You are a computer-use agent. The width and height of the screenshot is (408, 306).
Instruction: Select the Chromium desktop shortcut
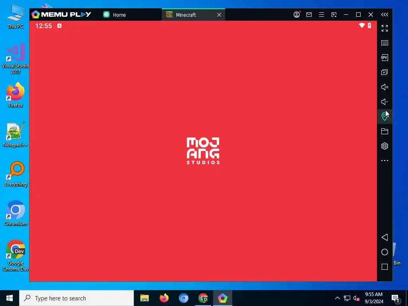(x=16, y=214)
